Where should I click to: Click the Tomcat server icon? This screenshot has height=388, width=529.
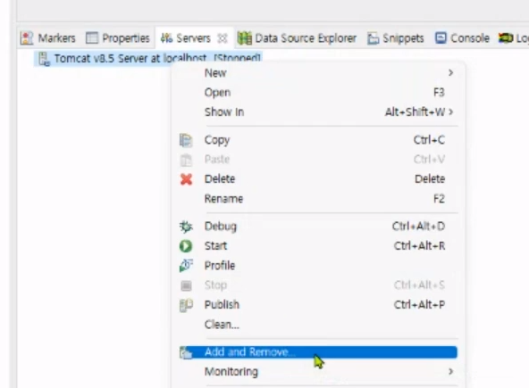(44, 59)
